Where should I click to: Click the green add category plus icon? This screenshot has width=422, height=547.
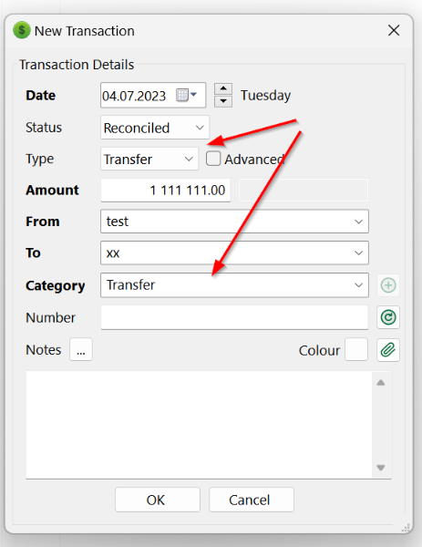[388, 285]
